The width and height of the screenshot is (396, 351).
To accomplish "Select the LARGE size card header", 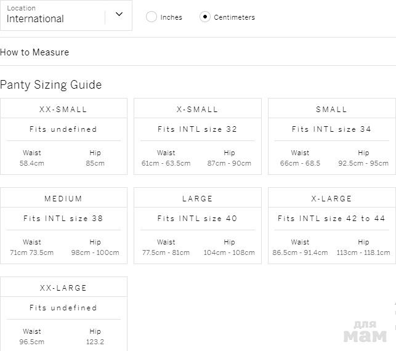I will (197, 199).
